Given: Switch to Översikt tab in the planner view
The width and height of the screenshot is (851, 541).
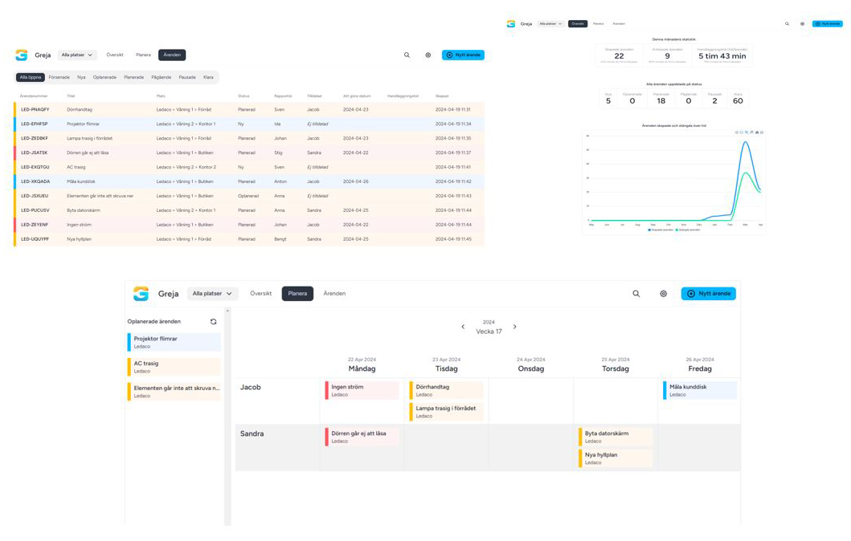Looking at the screenshot, I should tap(260, 294).
